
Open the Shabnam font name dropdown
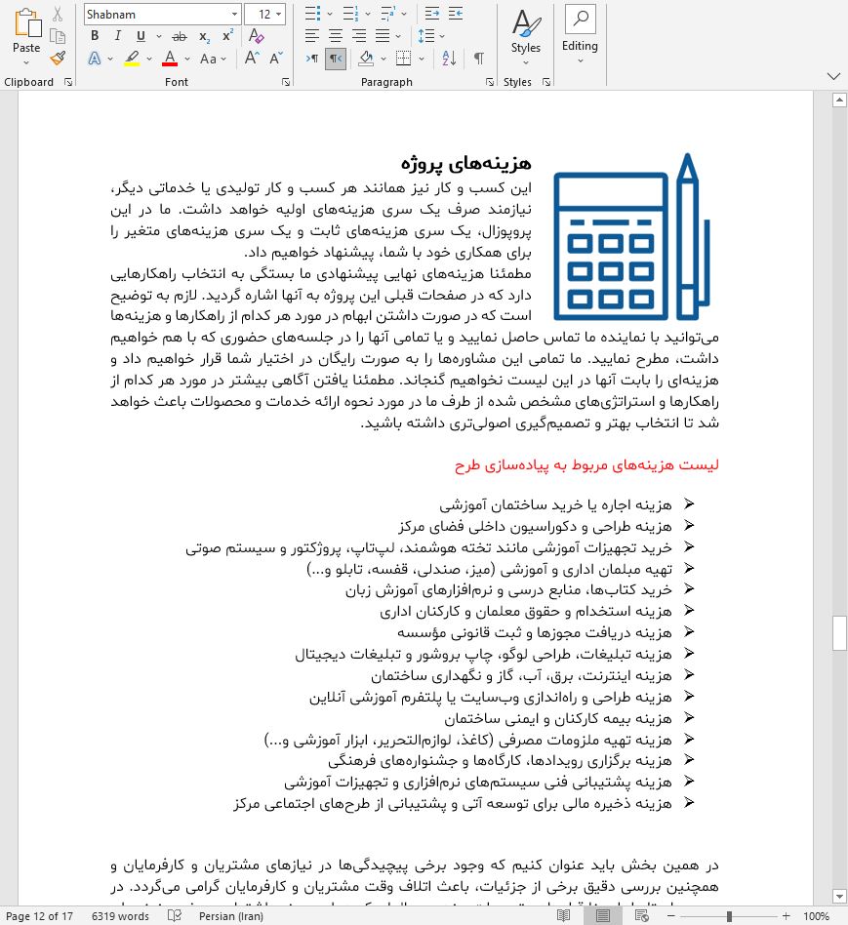(x=234, y=15)
